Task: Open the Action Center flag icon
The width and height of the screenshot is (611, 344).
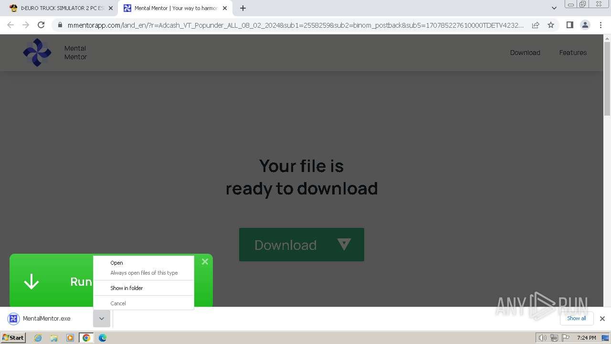Action: click(x=566, y=338)
